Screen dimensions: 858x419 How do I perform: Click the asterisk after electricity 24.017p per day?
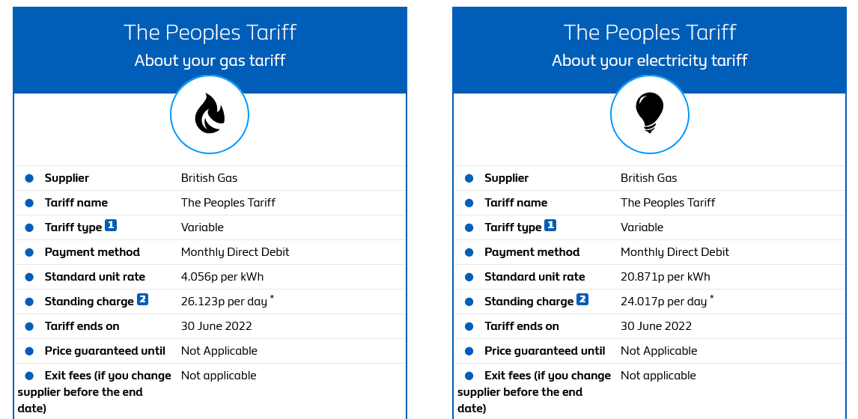(x=711, y=299)
